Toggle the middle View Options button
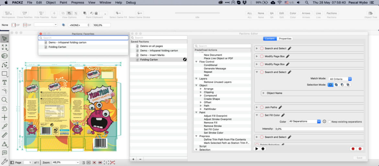Screen dimensions: 379x166 (x=69, y=13)
